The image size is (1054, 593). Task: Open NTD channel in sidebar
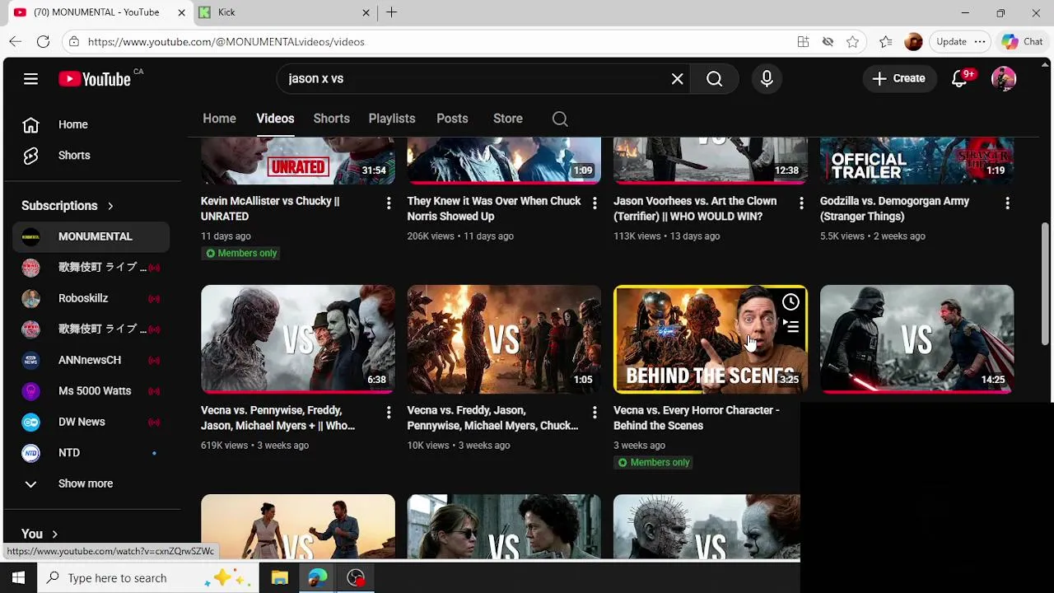point(91,453)
